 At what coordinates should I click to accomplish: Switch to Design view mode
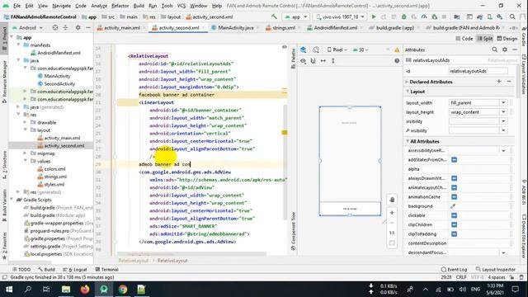point(507,39)
